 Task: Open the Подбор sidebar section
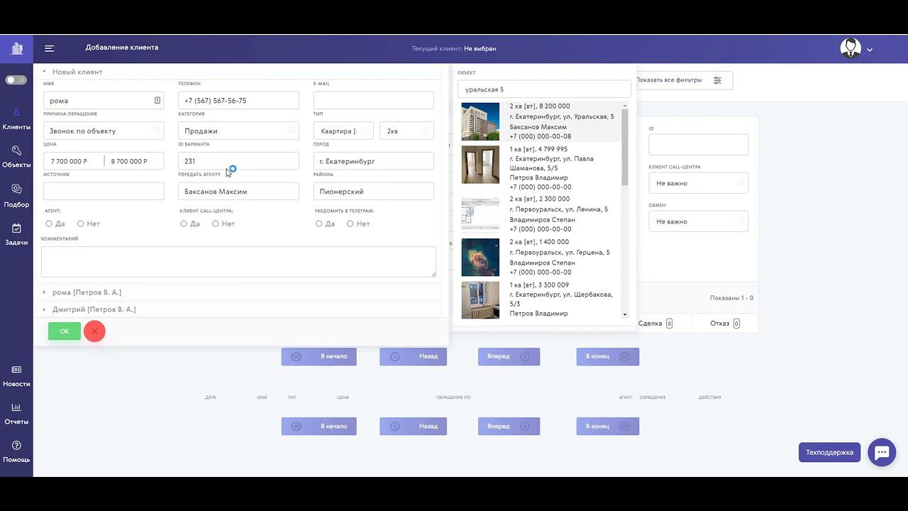coord(16,196)
